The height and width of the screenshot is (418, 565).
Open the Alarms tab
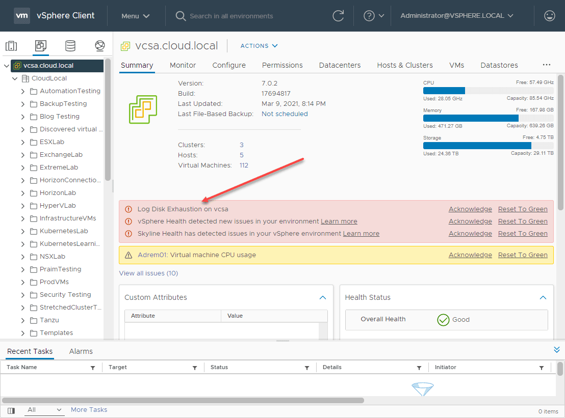pyautogui.click(x=82, y=351)
